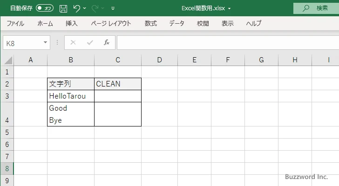Switch to the 挿入 tab
The width and height of the screenshot is (339, 186).
(72, 23)
